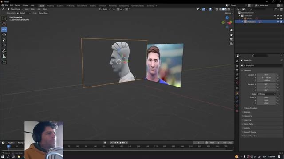Switch perspective/orthographic with grid icon
This screenshot has height=159, width=284.
click(x=231, y=44)
